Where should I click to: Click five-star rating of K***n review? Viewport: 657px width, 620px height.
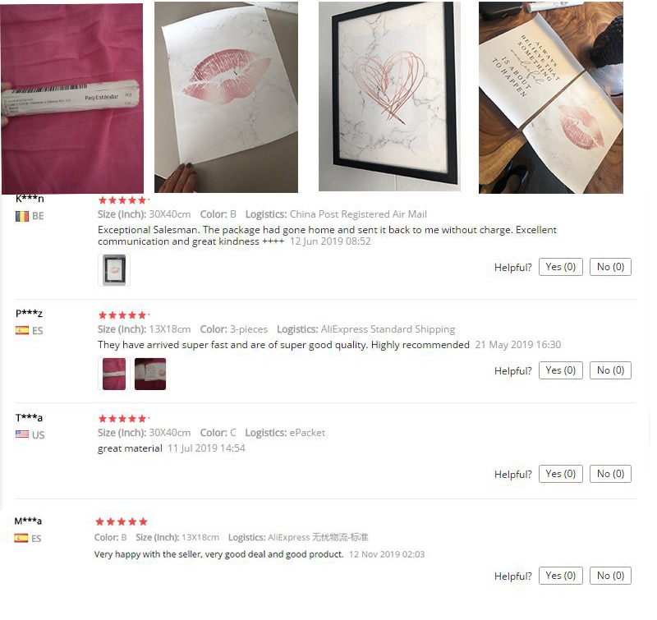(x=122, y=200)
